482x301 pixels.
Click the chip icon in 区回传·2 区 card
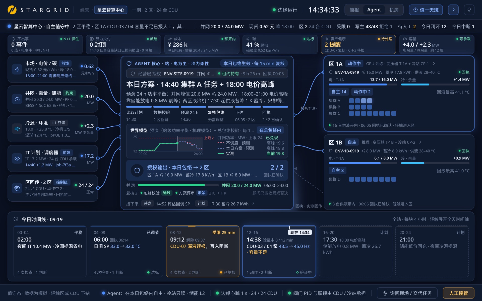[x=17, y=188]
